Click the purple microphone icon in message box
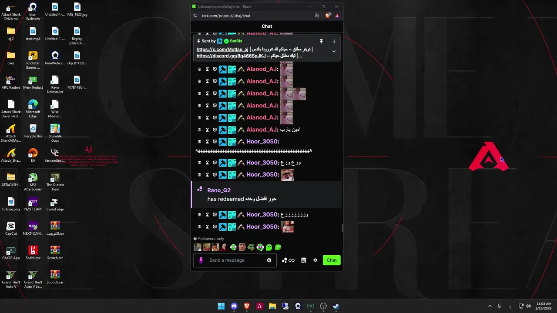The height and width of the screenshot is (313, 557). [x=201, y=260]
